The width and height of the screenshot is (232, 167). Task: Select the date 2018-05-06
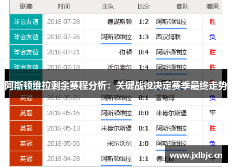(64, 143)
